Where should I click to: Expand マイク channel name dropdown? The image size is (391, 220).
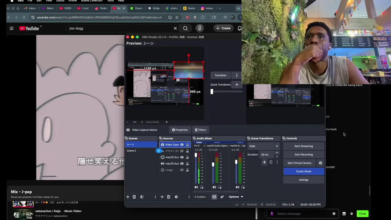[x=204, y=146]
